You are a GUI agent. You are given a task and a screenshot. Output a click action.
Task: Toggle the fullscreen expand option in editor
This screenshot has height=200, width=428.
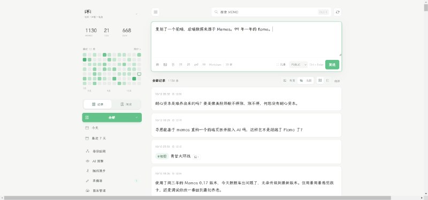281,65
